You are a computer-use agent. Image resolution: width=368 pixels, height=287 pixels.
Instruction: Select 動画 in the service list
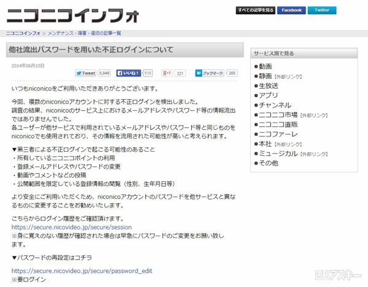click(265, 67)
